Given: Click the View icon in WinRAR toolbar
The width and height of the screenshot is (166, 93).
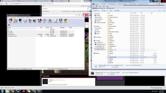Looking at the screenshot, I should click(x=25, y=21).
